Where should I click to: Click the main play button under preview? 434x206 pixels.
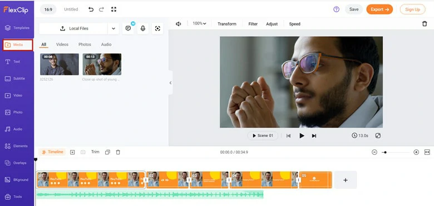(x=302, y=135)
